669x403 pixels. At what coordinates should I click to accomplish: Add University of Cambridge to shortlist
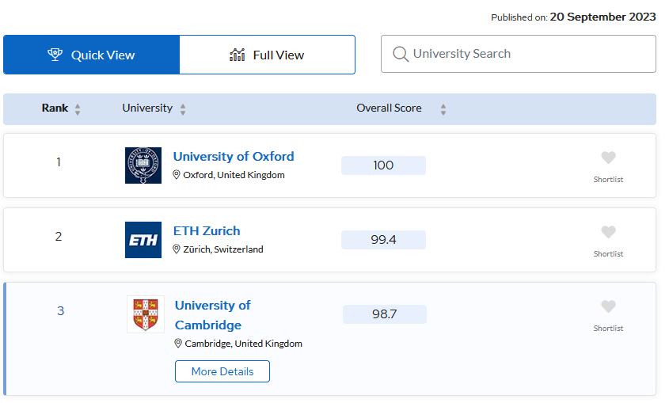pos(608,307)
